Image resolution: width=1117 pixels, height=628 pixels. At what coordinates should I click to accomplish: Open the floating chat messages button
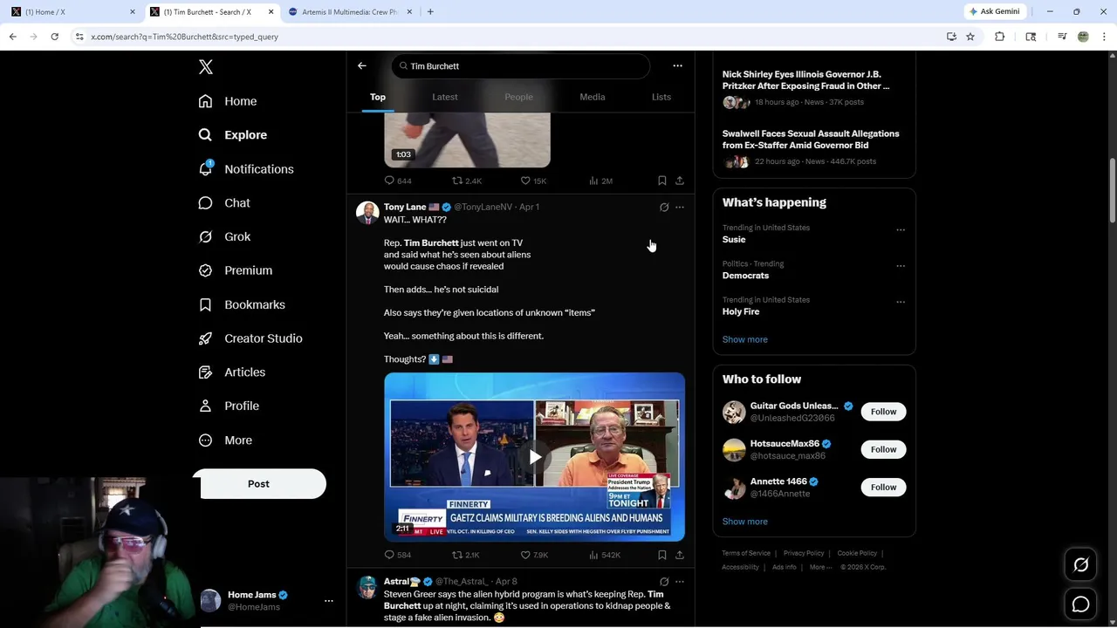(x=1080, y=604)
